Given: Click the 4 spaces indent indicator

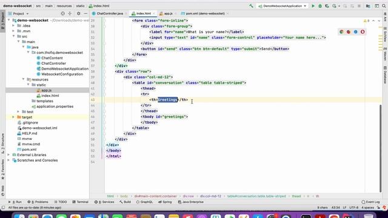Looking at the screenshot, I should point(367,208).
